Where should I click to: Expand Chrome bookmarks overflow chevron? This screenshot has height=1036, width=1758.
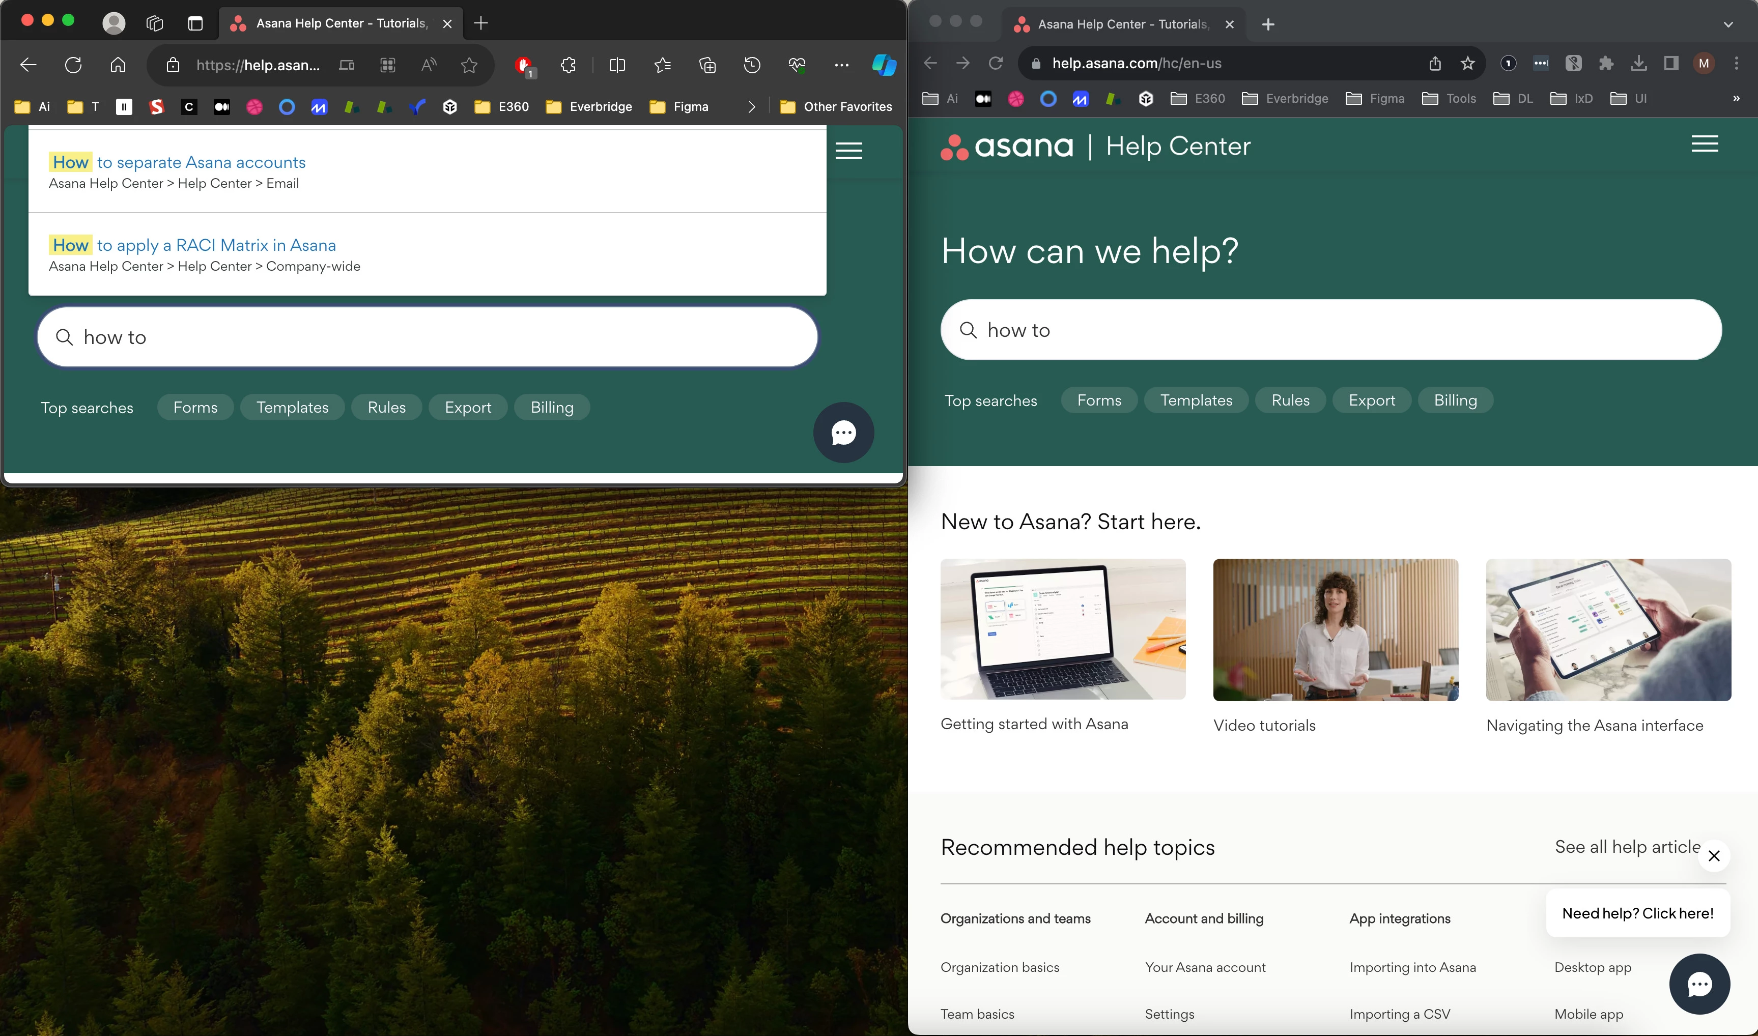click(1736, 98)
